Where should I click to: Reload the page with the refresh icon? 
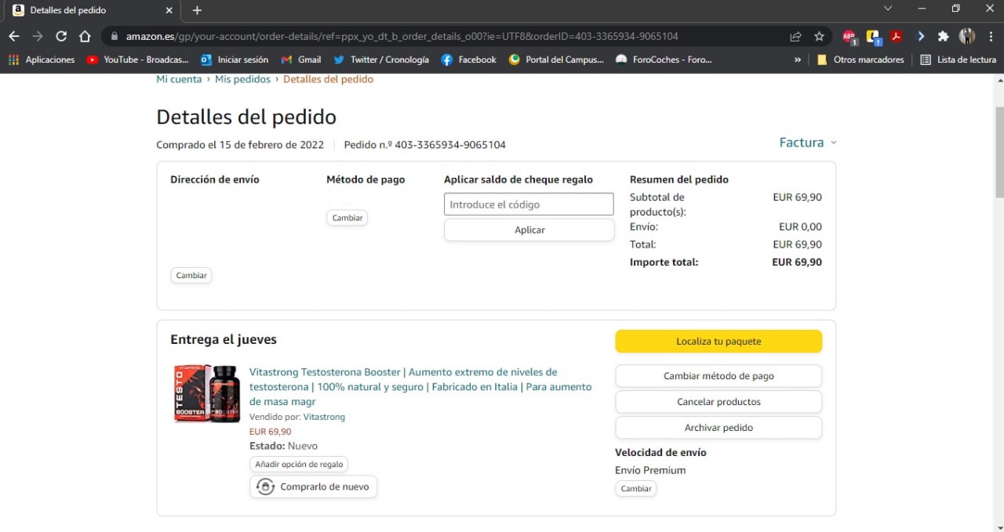click(61, 36)
